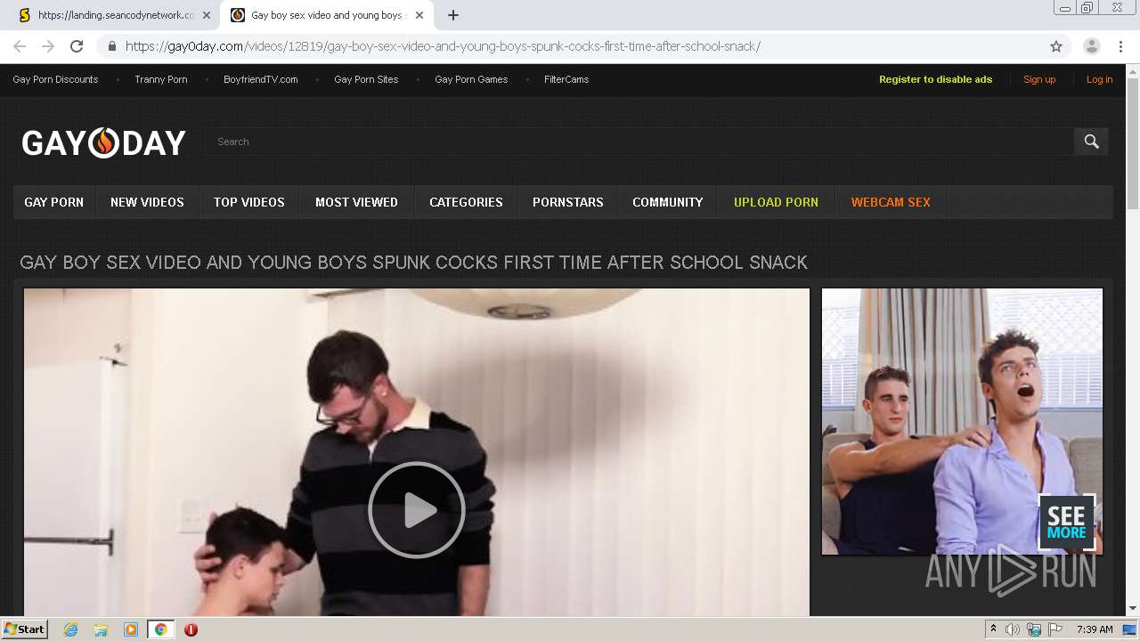Click the SEE MORE badge on sidebar ad
The width and height of the screenshot is (1140, 641).
[x=1066, y=522]
